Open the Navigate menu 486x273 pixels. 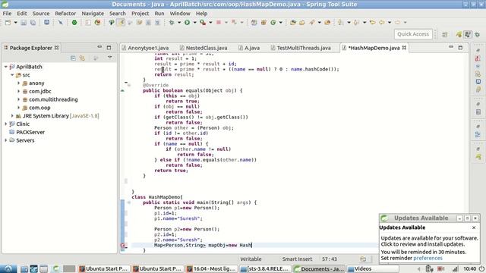point(93,14)
